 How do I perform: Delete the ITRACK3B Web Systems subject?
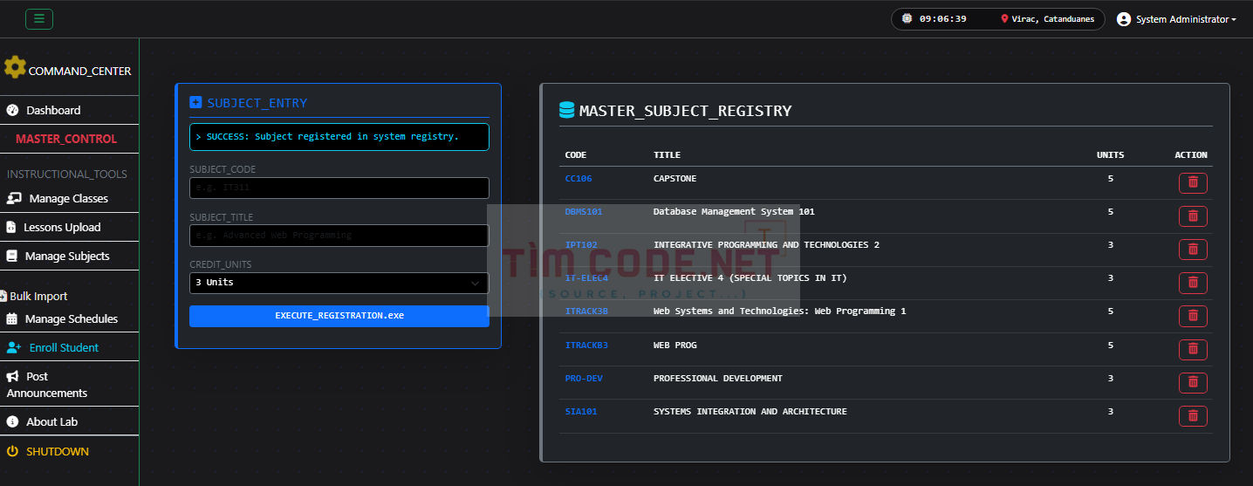(x=1193, y=315)
